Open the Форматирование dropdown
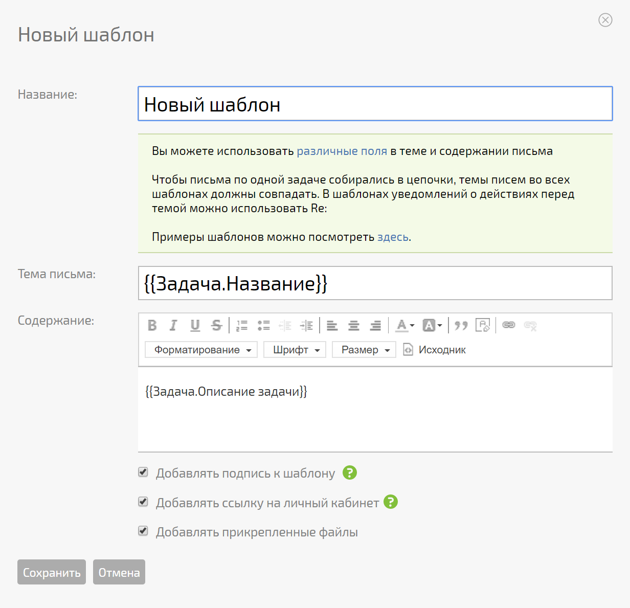This screenshot has width=630, height=608. coord(201,350)
